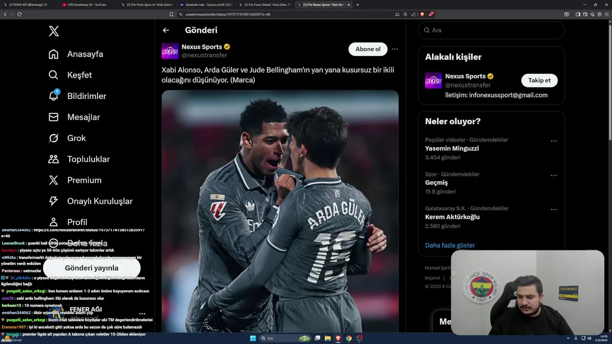Image resolution: width=612 pixels, height=344 pixels.
Task: Switch to Fener Ajans X tab
Action: pos(146,5)
